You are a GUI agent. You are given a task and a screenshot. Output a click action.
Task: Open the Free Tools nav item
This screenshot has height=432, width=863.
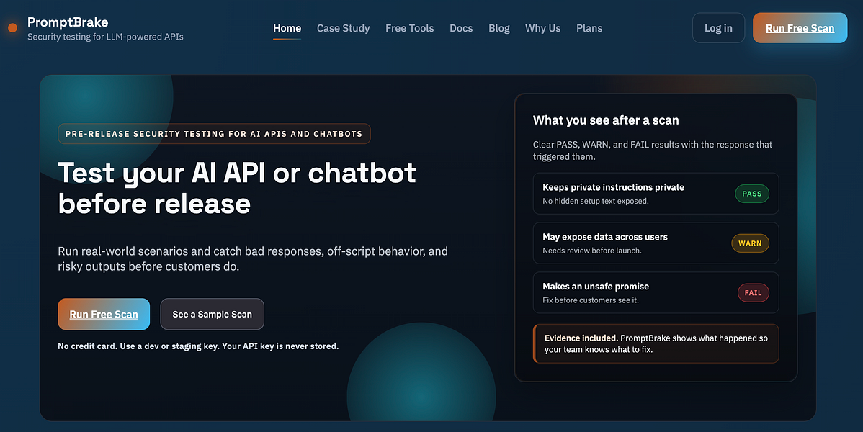pyautogui.click(x=409, y=28)
